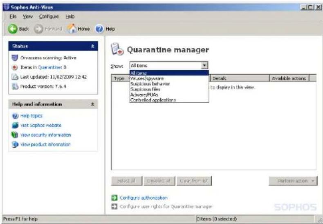Click the green Back arrow icon

pyautogui.click(x=13, y=29)
